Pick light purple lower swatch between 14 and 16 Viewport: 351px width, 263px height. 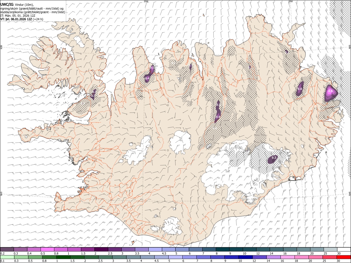[x=273, y=257]
